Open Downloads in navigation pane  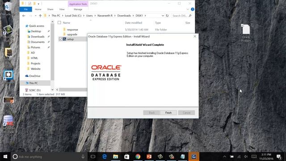(x=38, y=37)
